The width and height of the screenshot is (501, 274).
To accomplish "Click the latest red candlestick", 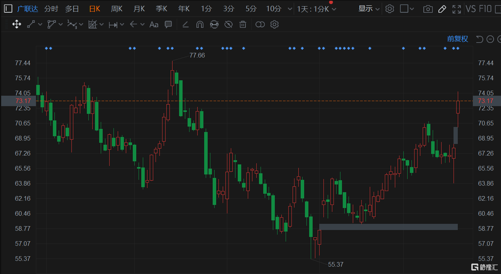I will (458, 107).
